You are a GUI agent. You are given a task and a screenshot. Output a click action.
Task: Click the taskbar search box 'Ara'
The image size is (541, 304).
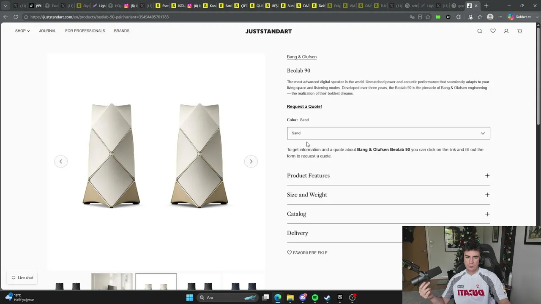[227, 298]
